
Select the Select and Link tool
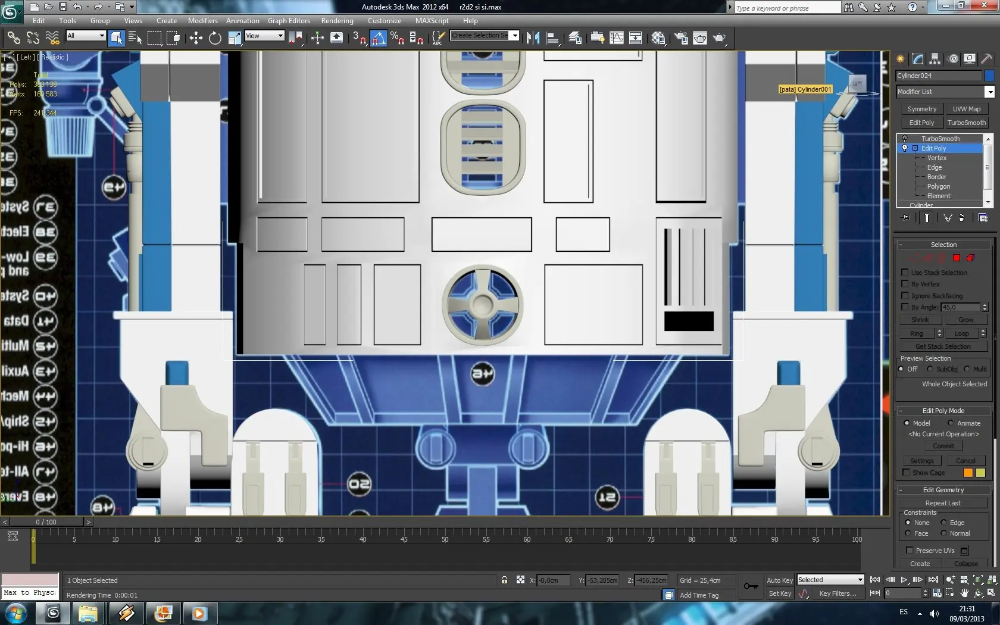pyautogui.click(x=13, y=38)
